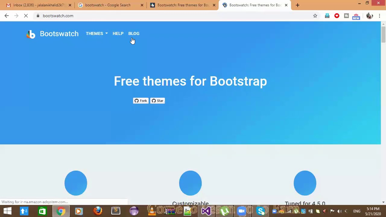Open the red heart extension icon

(x=337, y=16)
